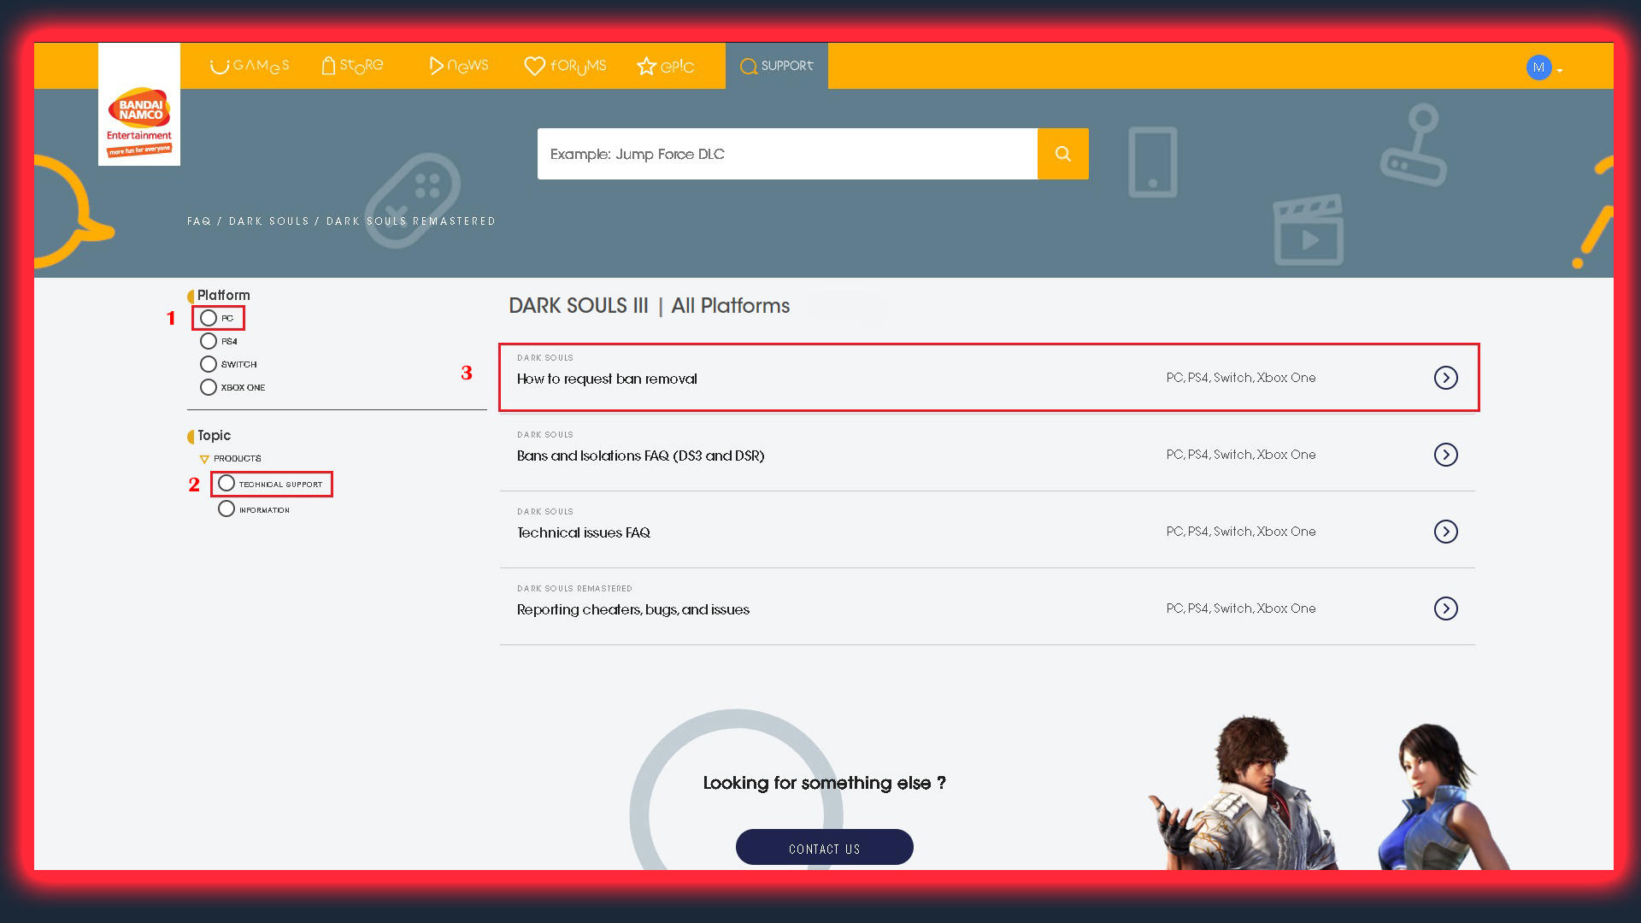
Task: Focus the Jump Force DLC search field
Action: click(x=786, y=154)
